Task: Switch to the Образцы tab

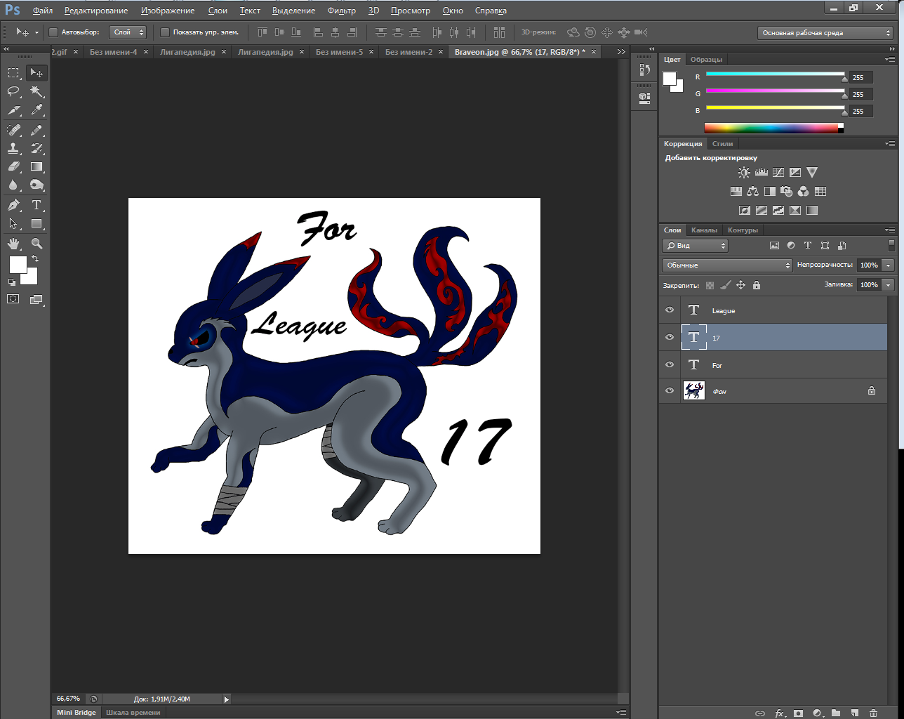Action: point(706,60)
